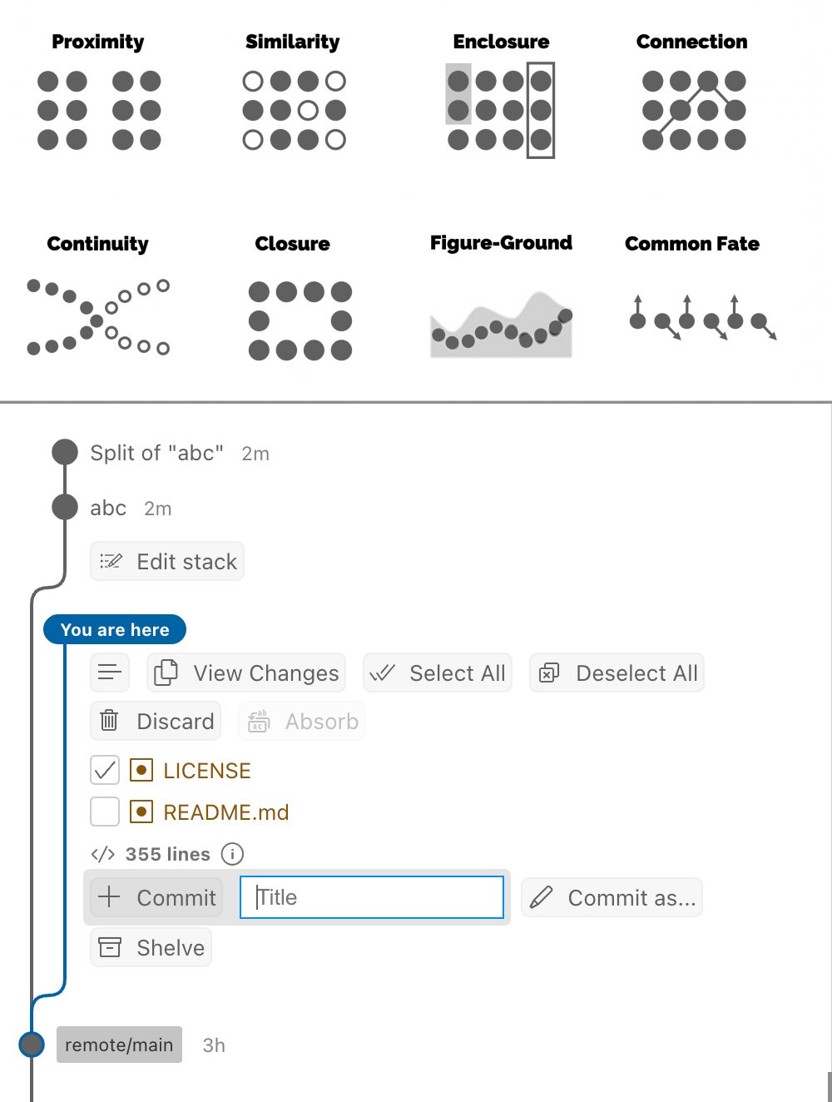Click the View Changes button
Screen dimensions: 832x1102
pos(246,673)
